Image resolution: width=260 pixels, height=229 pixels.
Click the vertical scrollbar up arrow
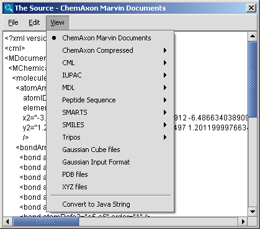pyautogui.click(x=253, y=37)
